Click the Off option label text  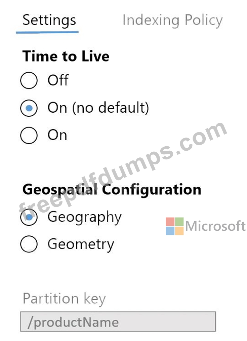(x=58, y=81)
